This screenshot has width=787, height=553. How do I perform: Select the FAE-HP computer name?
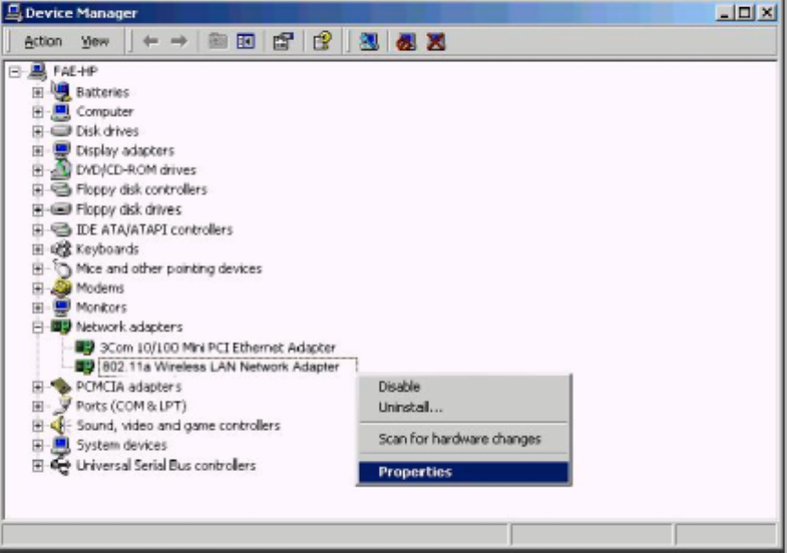tap(76, 71)
